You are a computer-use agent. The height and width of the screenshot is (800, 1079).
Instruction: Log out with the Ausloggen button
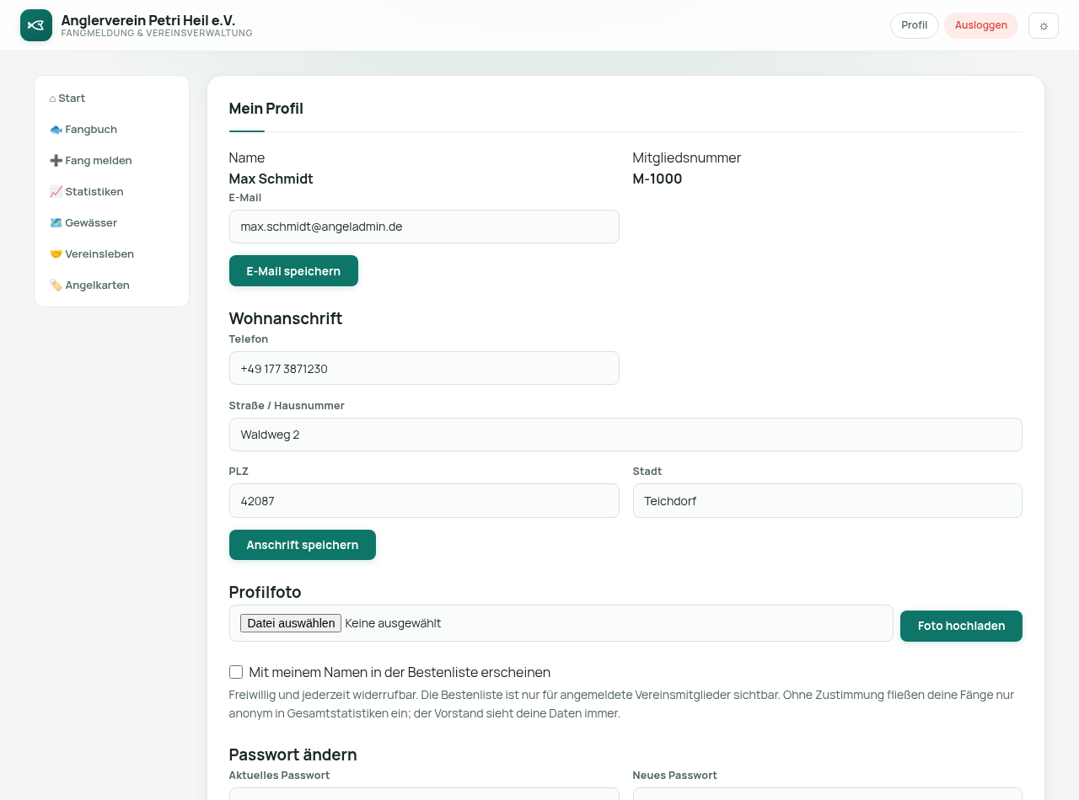[x=981, y=25]
